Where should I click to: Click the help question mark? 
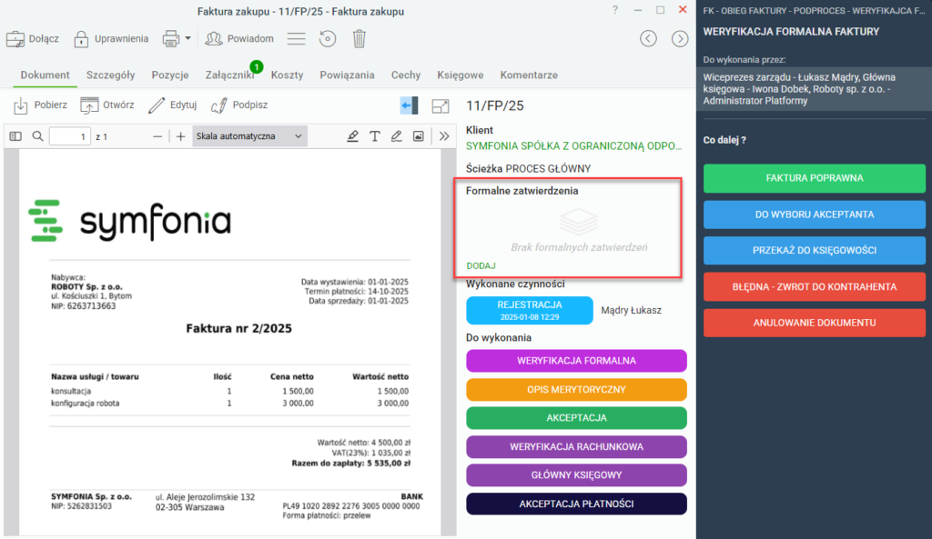point(615,10)
